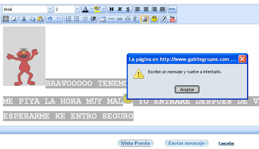
Task: Expand the highlight color dropdown arrow
Action: coord(104,9)
